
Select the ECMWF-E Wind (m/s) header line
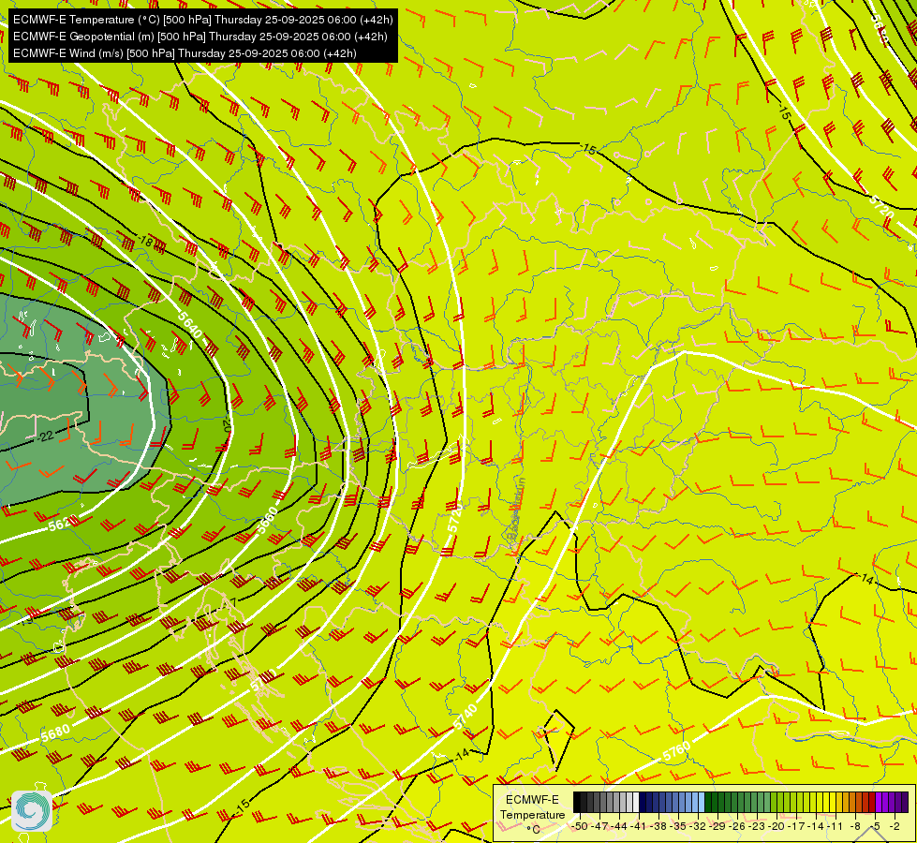[x=185, y=53]
